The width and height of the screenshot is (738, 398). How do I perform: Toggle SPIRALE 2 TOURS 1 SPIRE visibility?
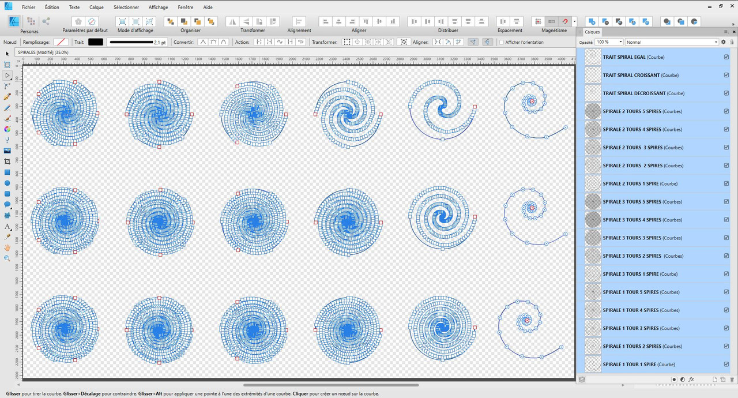(726, 183)
